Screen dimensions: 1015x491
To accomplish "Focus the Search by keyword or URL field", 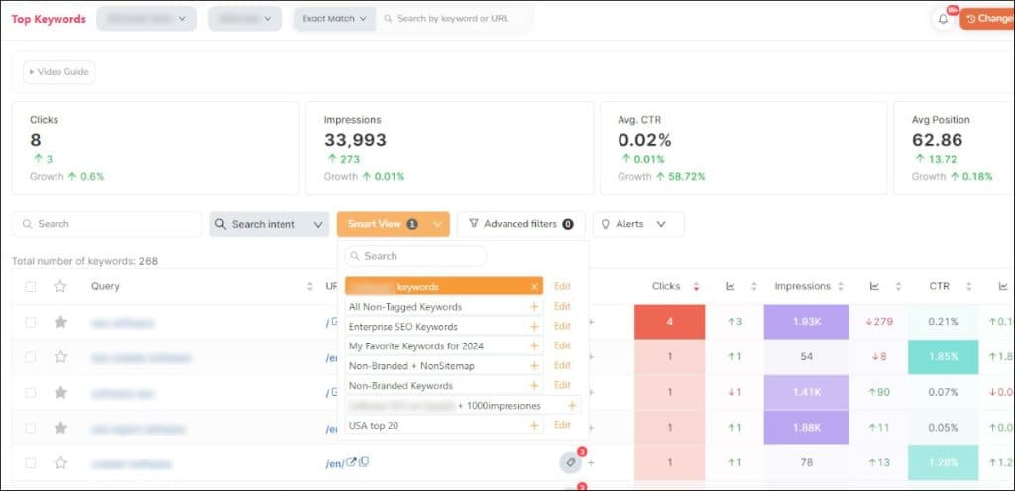I will [x=455, y=19].
